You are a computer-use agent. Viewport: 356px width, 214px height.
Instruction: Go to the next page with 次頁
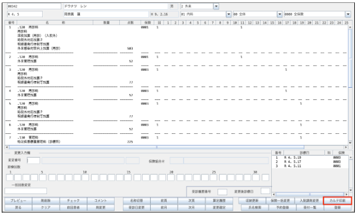coord(191,201)
